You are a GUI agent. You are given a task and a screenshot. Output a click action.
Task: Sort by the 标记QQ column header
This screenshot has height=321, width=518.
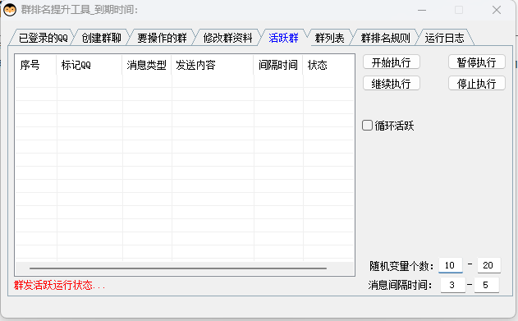click(89, 65)
